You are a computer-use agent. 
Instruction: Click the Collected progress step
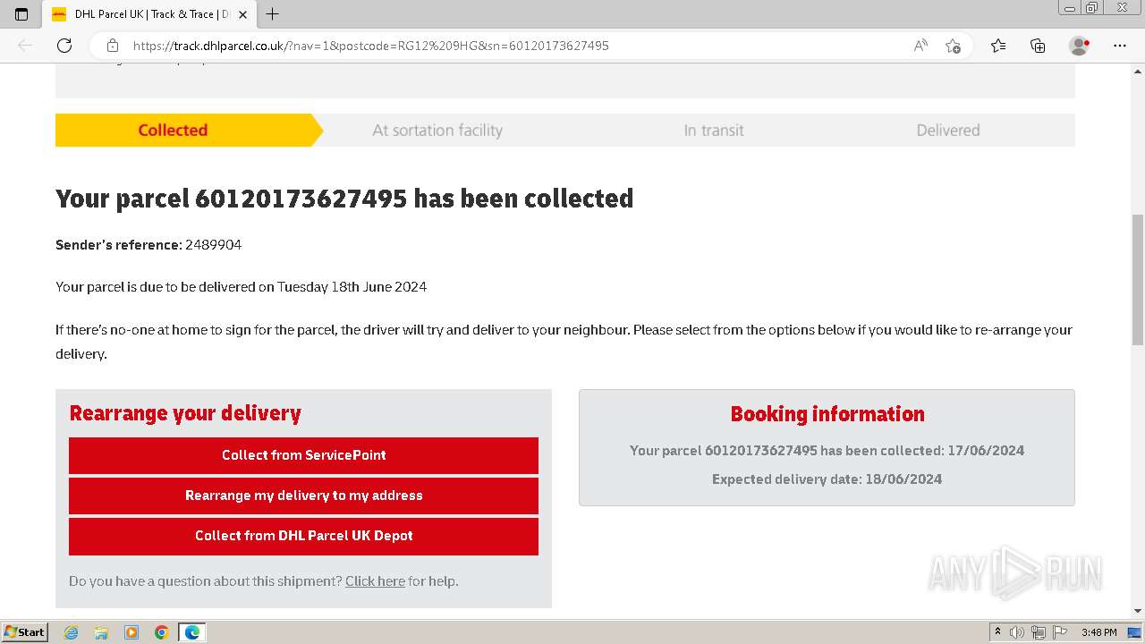(173, 130)
